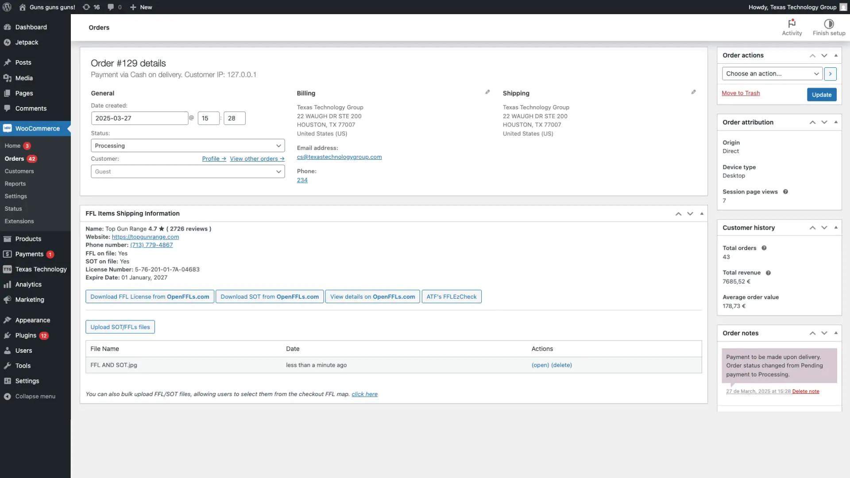Collapse the Order actions panel

(x=836, y=55)
